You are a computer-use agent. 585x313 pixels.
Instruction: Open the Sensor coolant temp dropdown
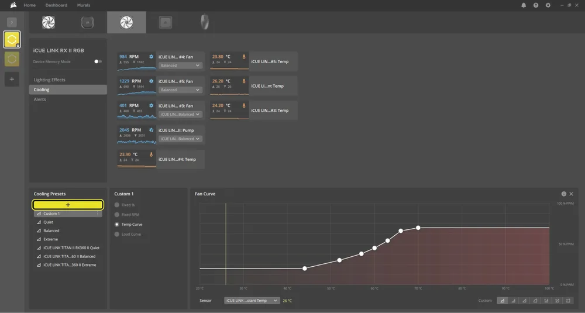click(x=252, y=300)
